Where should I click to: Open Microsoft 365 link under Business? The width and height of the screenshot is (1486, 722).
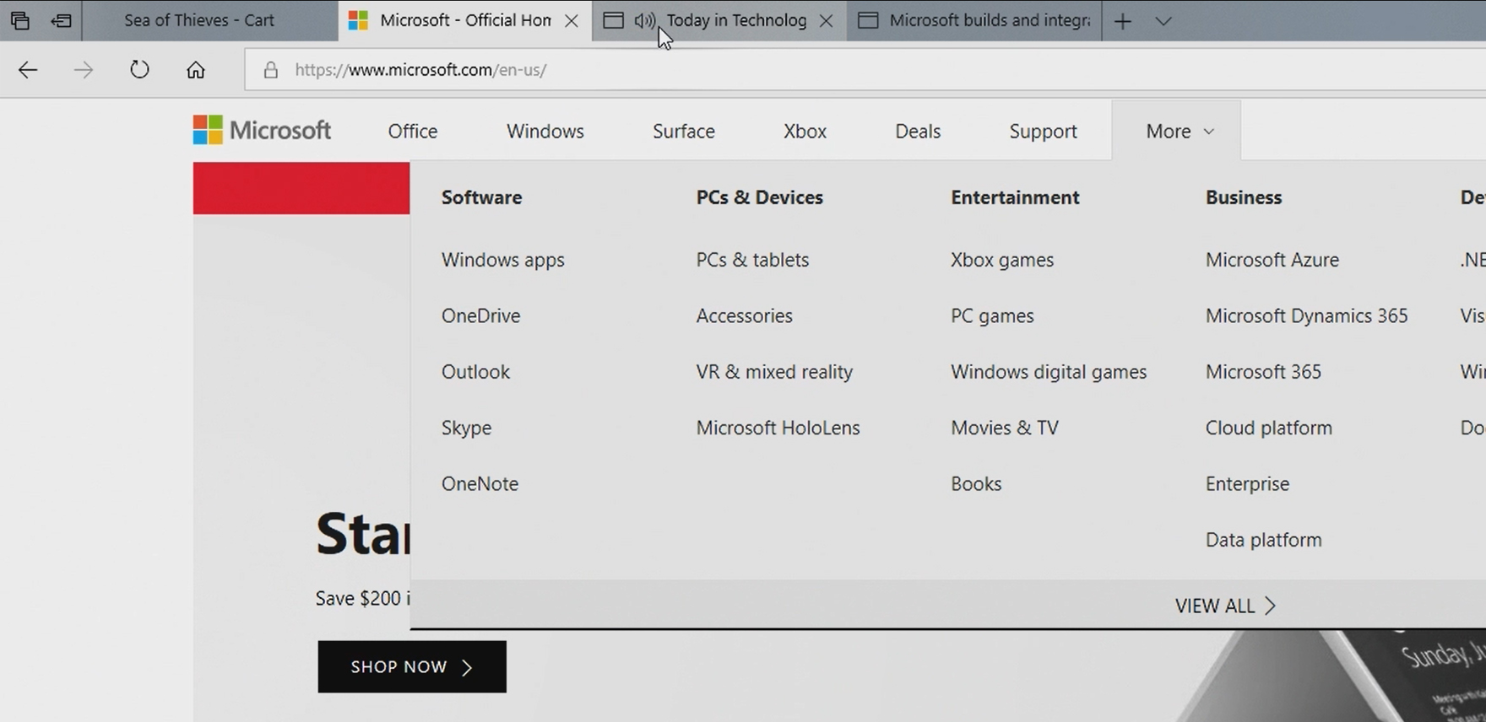click(x=1263, y=372)
